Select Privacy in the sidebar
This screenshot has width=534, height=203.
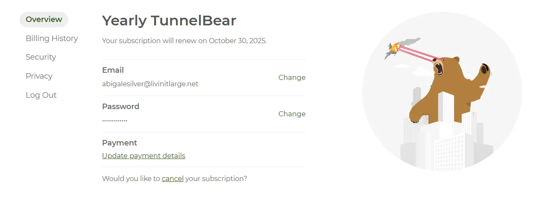click(x=39, y=76)
